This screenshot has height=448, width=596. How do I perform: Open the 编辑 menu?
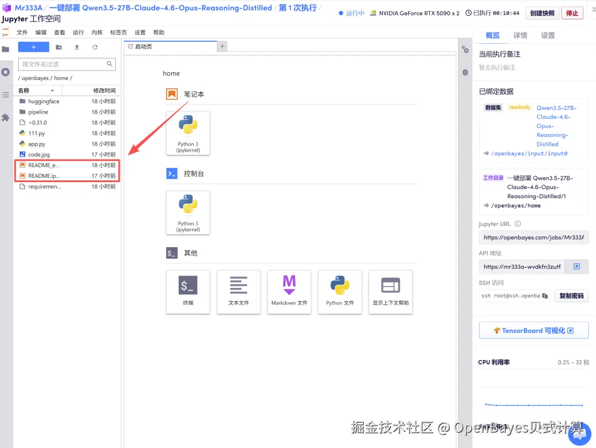[x=41, y=33]
